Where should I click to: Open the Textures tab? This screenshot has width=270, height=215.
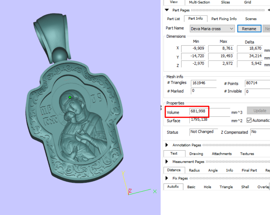(x=247, y=154)
